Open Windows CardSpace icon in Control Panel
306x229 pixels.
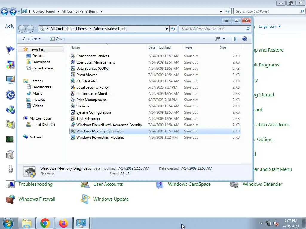(x=160, y=184)
